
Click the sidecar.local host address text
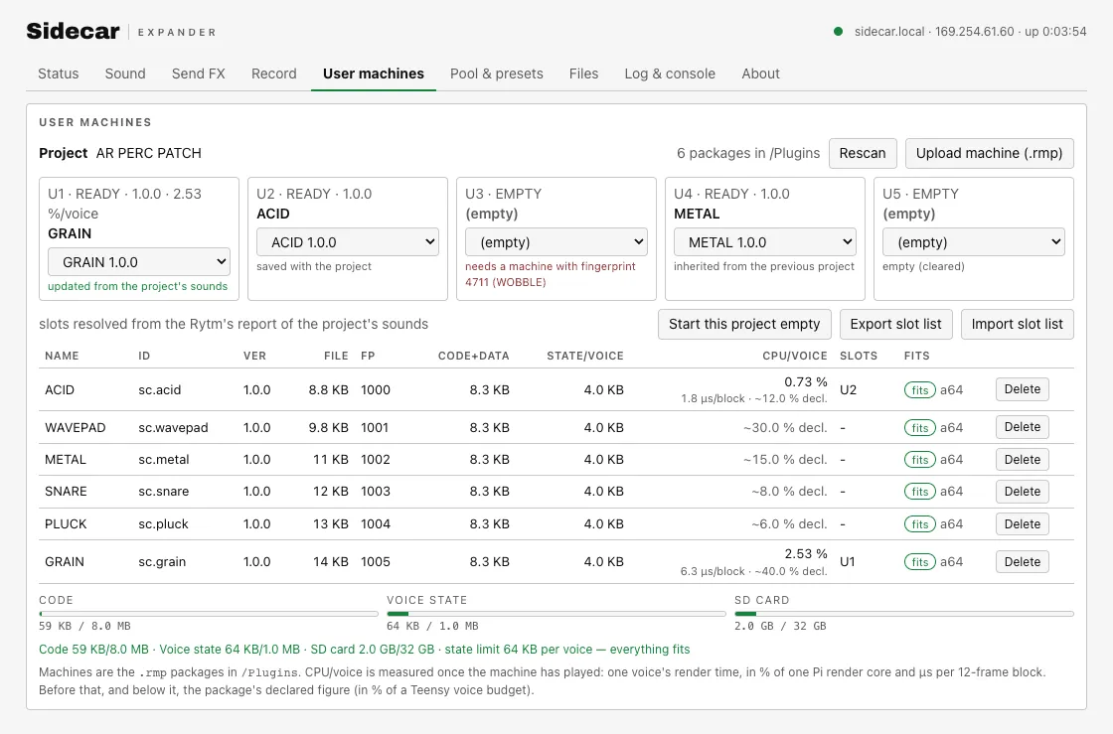(889, 31)
